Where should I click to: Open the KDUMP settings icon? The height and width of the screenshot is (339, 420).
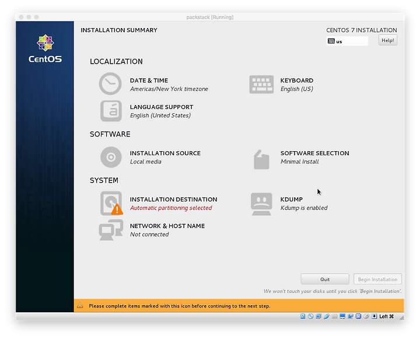point(261,204)
